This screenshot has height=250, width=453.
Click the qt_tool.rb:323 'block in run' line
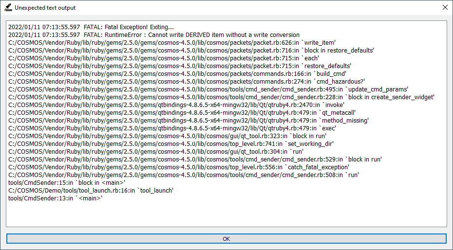click(x=167, y=136)
